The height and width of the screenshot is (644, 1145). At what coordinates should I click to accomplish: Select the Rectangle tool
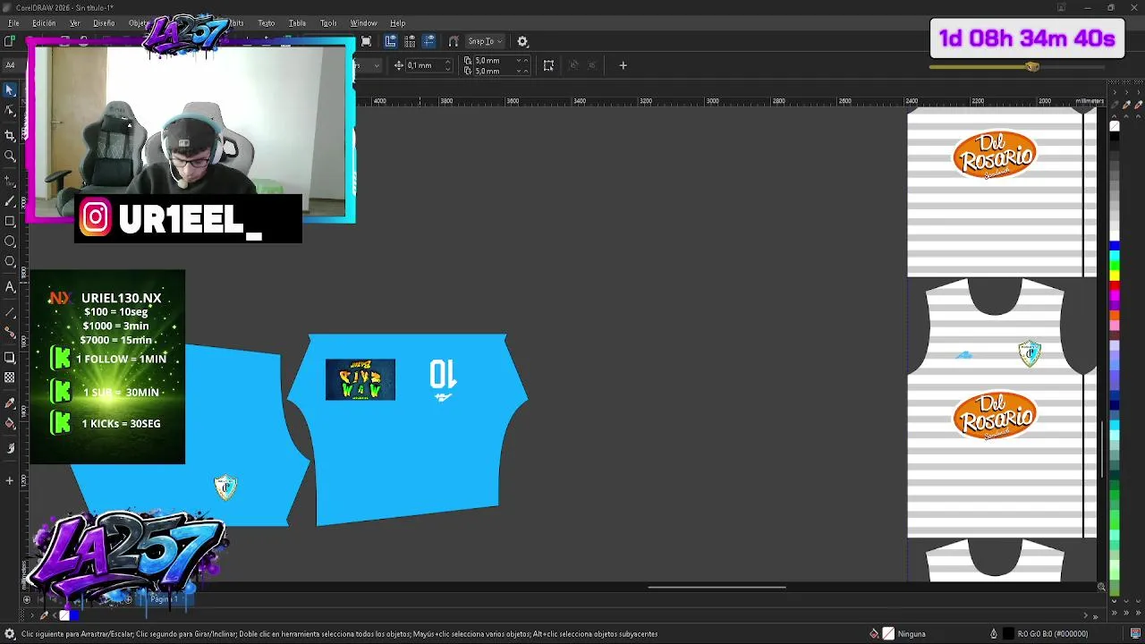pyautogui.click(x=10, y=221)
